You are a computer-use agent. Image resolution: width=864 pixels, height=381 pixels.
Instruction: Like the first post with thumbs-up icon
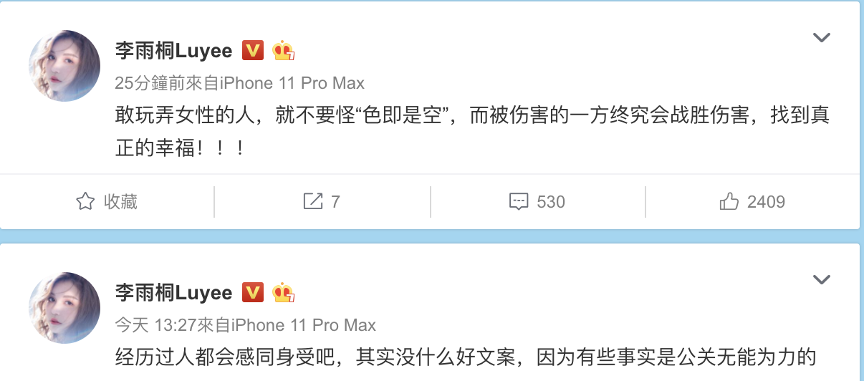(729, 201)
